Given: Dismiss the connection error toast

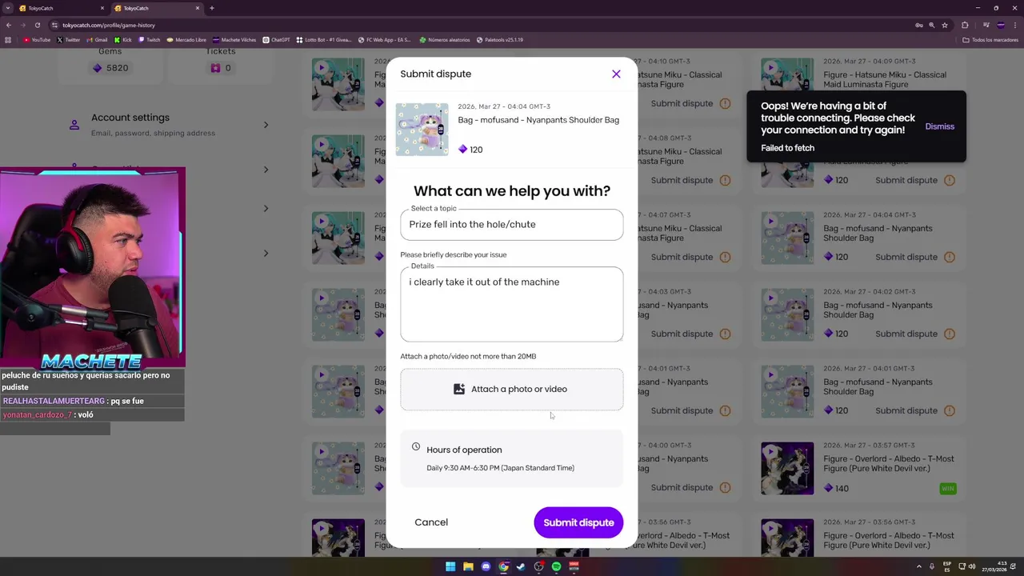Looking at the screenshot, I should 940,126.
